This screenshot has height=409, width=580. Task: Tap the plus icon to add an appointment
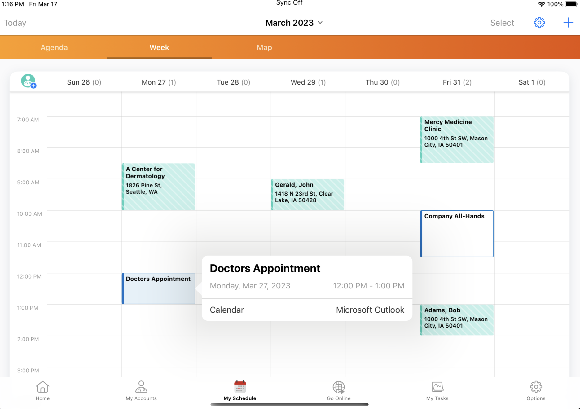click(569, 22)
